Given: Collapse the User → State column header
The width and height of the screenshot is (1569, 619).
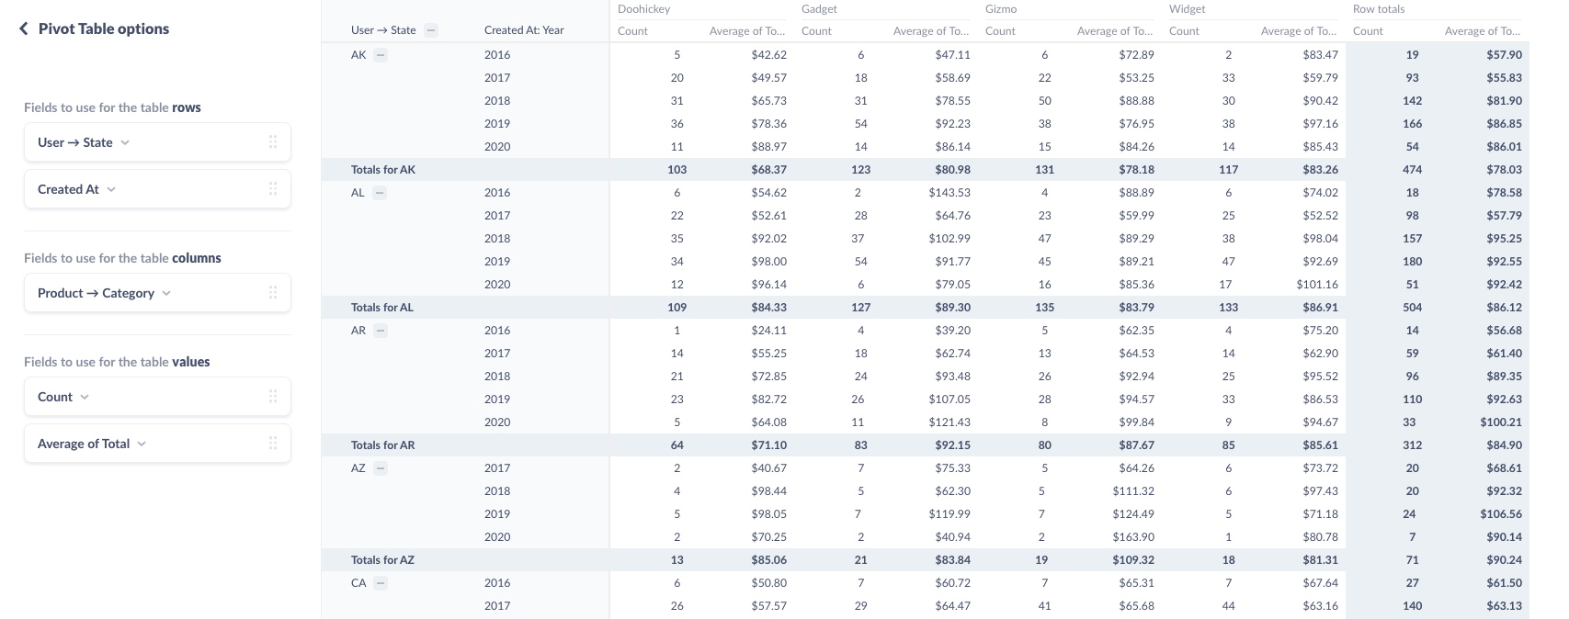Looking at the screenshot, I should coord(431,30).
